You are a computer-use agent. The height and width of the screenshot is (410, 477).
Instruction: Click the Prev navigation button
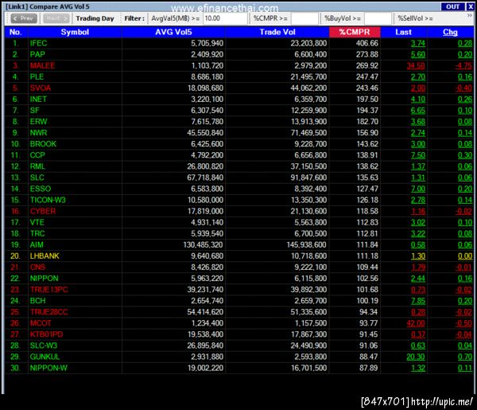[24, 18]
